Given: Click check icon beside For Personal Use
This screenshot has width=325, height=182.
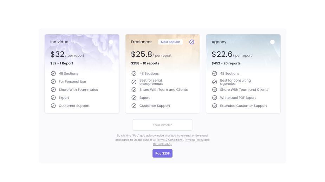Looking at the screenshot, I should pos(53,82).
